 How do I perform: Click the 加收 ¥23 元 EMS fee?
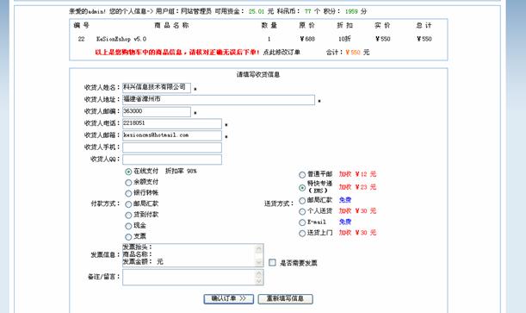(357, 187)
